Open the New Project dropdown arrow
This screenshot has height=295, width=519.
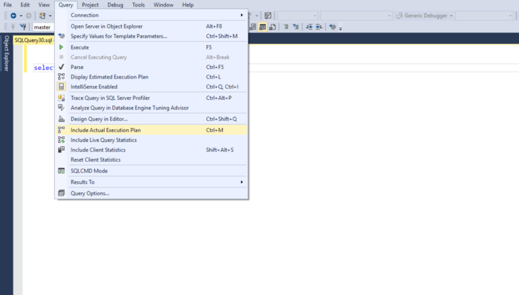coord(50,16)
